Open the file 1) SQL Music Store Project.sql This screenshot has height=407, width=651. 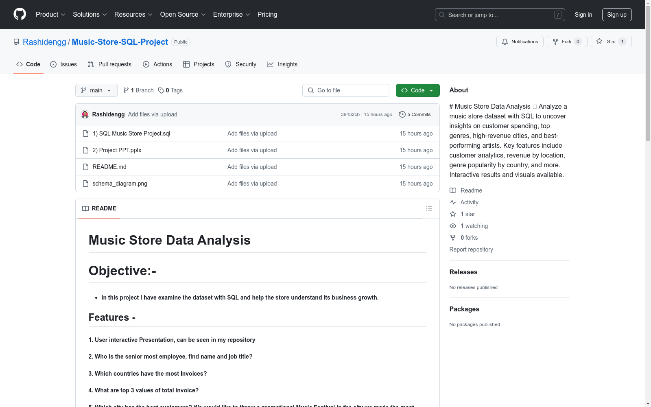(131, 133)
